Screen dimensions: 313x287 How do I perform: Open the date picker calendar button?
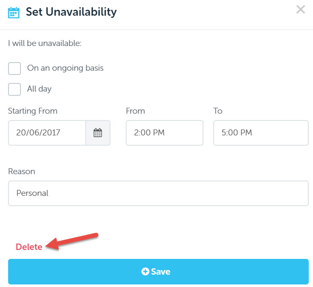[x=98, y=133]
